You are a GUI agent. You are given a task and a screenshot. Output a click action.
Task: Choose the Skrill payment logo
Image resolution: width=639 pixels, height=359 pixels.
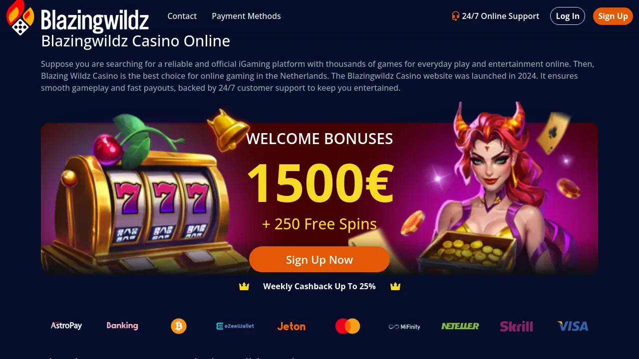(517, 327)
